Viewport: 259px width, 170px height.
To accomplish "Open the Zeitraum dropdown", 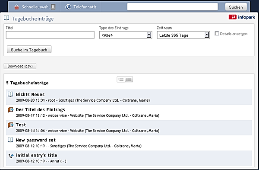I will click(x=183, y=35).
